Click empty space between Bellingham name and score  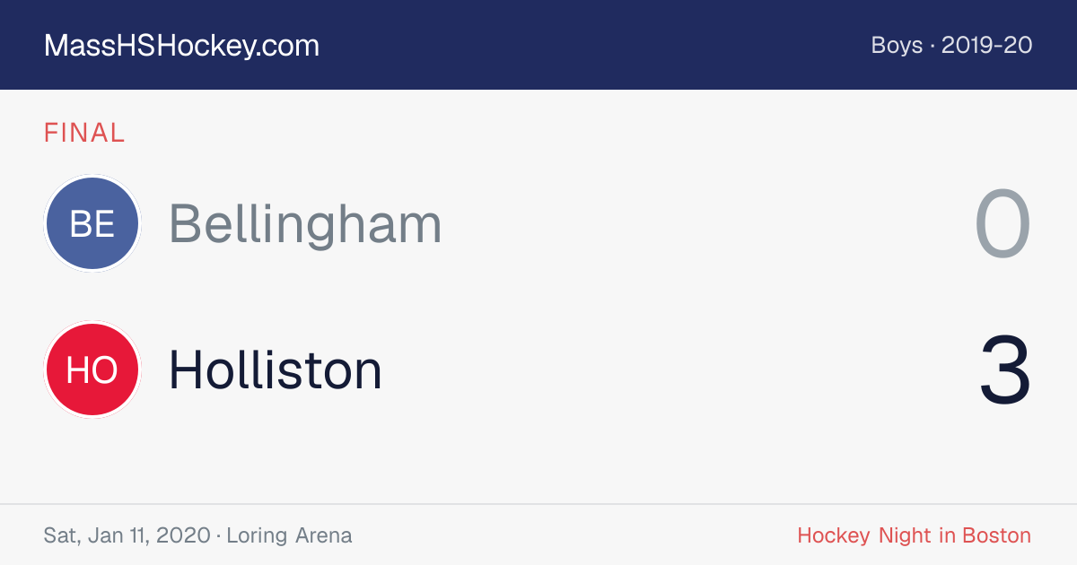(x=709, y=224)
